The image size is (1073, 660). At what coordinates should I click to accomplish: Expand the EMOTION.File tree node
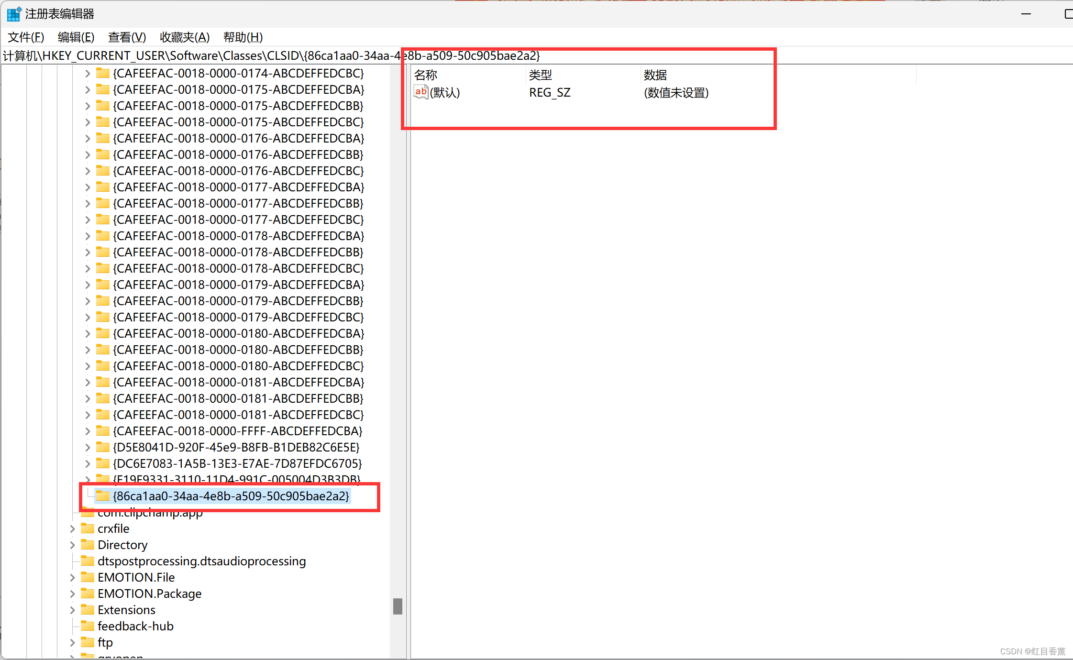point(72,577)
